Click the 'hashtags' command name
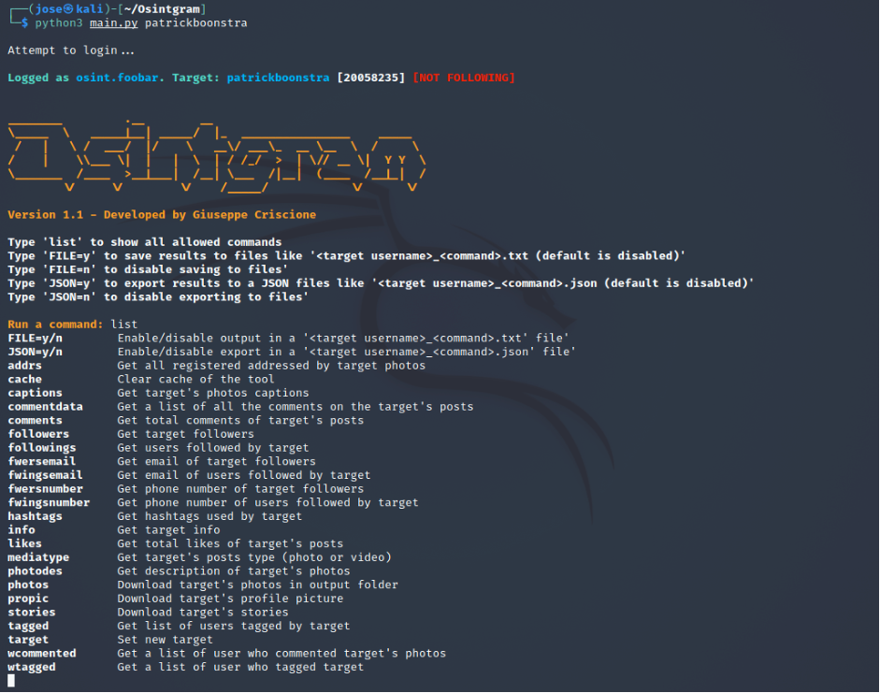 coord(35,516)
